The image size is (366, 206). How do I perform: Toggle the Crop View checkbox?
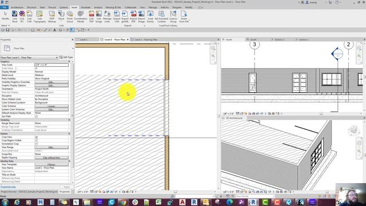[37, 137]
